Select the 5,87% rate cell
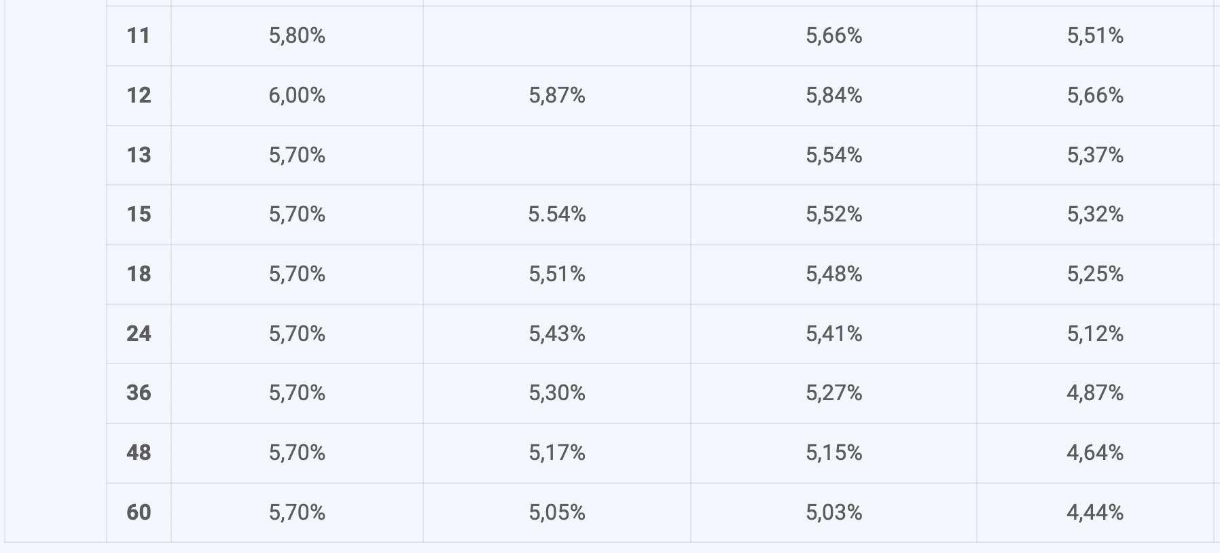The image size is (1220, 553). point(557,95)
